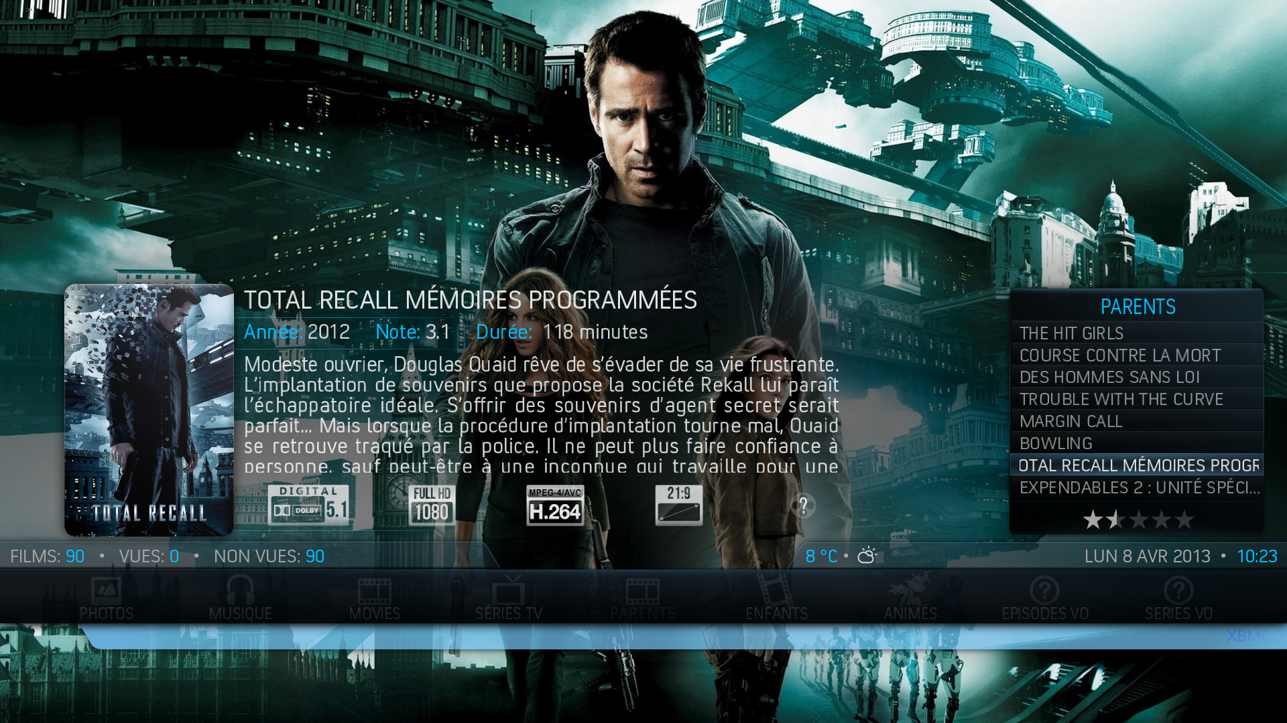This screenshot has height=723, width=1287.
Task: Click the 8 °C temperature reading
Action: (x=821, y=556)
